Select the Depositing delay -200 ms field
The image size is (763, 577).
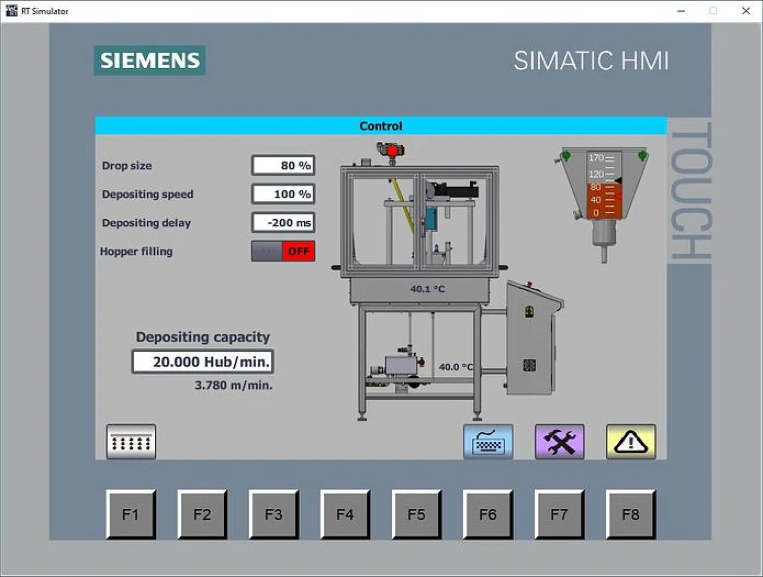pyautogui.click(x=283, y=223)
